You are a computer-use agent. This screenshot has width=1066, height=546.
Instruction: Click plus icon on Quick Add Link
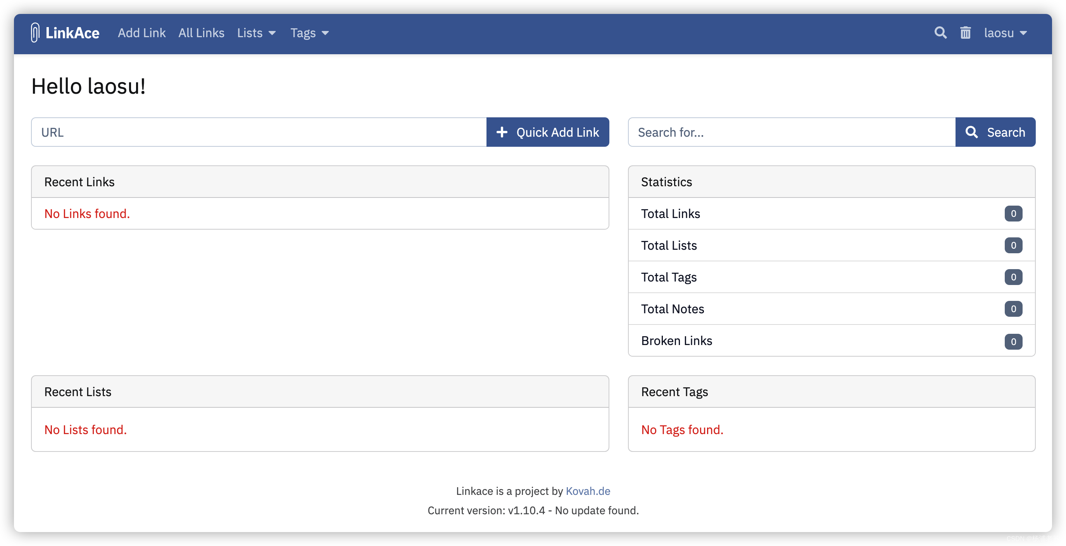tap(502, 132)
